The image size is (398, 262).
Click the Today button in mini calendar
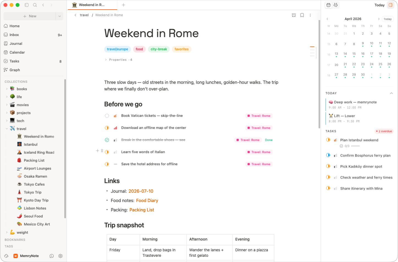(x=388, y=19)
